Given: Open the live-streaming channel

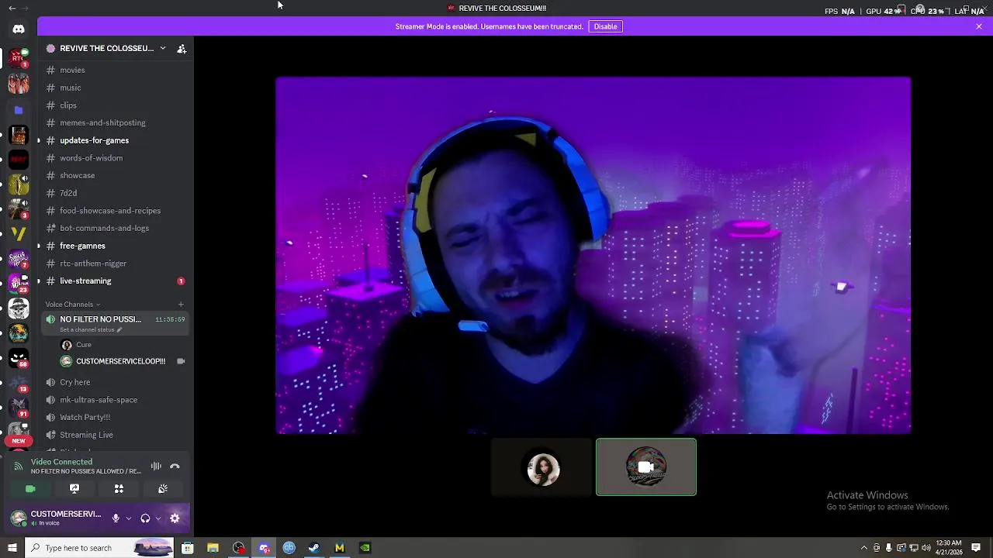Looking at the screenshot, I should (x=116, y=281).
